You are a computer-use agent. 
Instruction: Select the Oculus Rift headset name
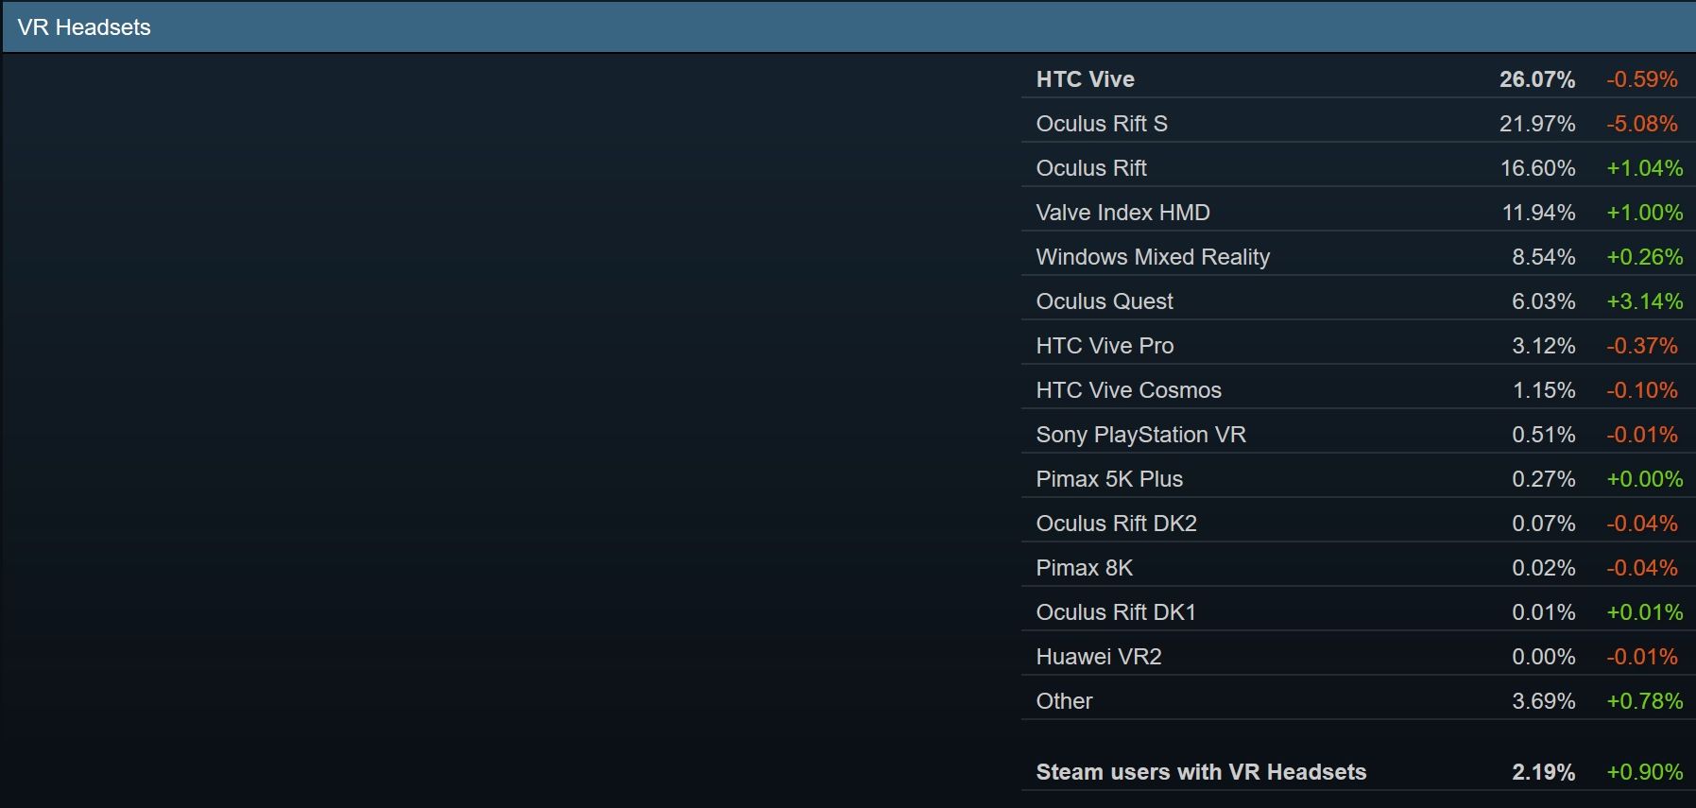click(1090, 168)
